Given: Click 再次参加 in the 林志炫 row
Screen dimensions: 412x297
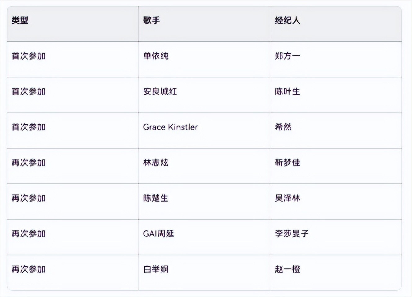Looking at the screenshot, I should click(28, 163).
